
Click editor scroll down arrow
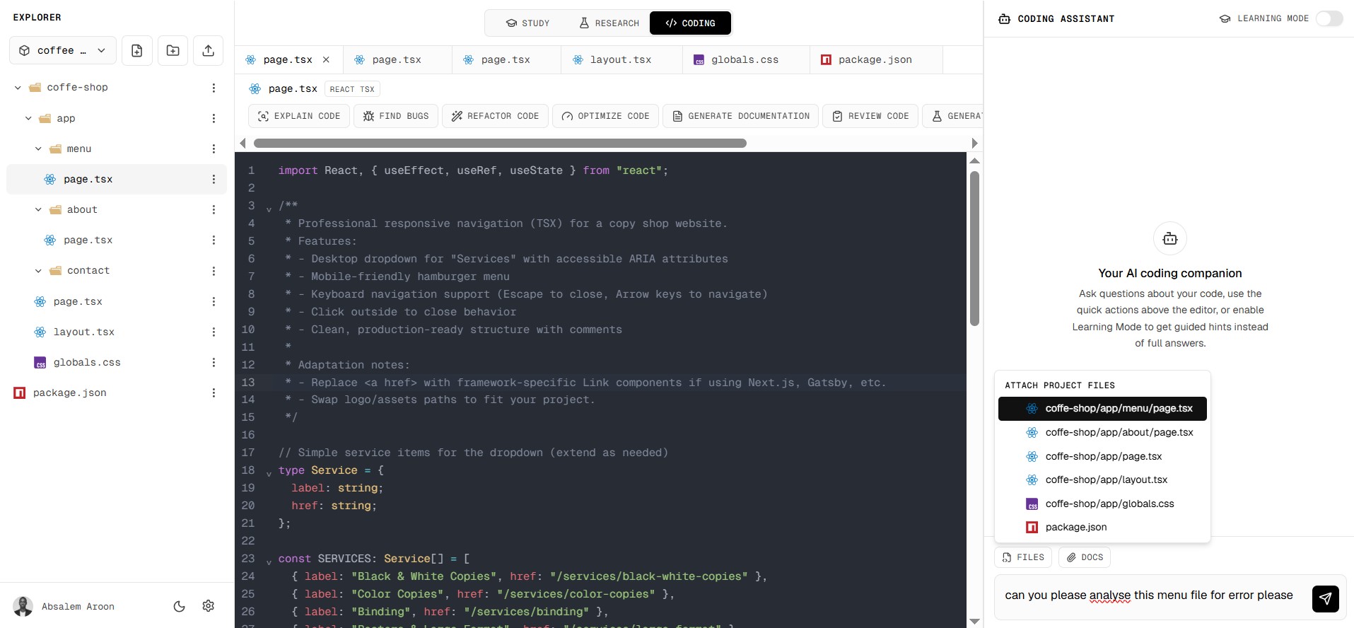[x=974, y=622]
